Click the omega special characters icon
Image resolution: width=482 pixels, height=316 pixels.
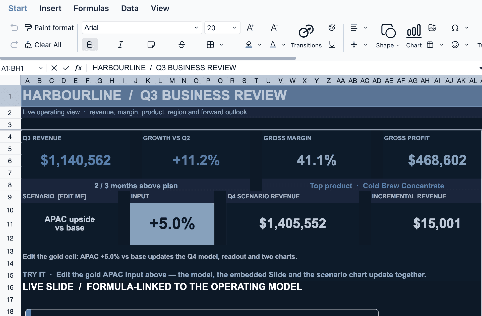[x=455, y=28]
